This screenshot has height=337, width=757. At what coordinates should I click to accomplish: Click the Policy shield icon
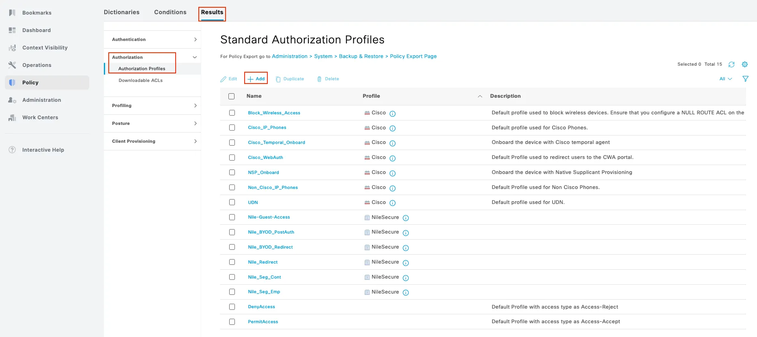pos(12,83)
